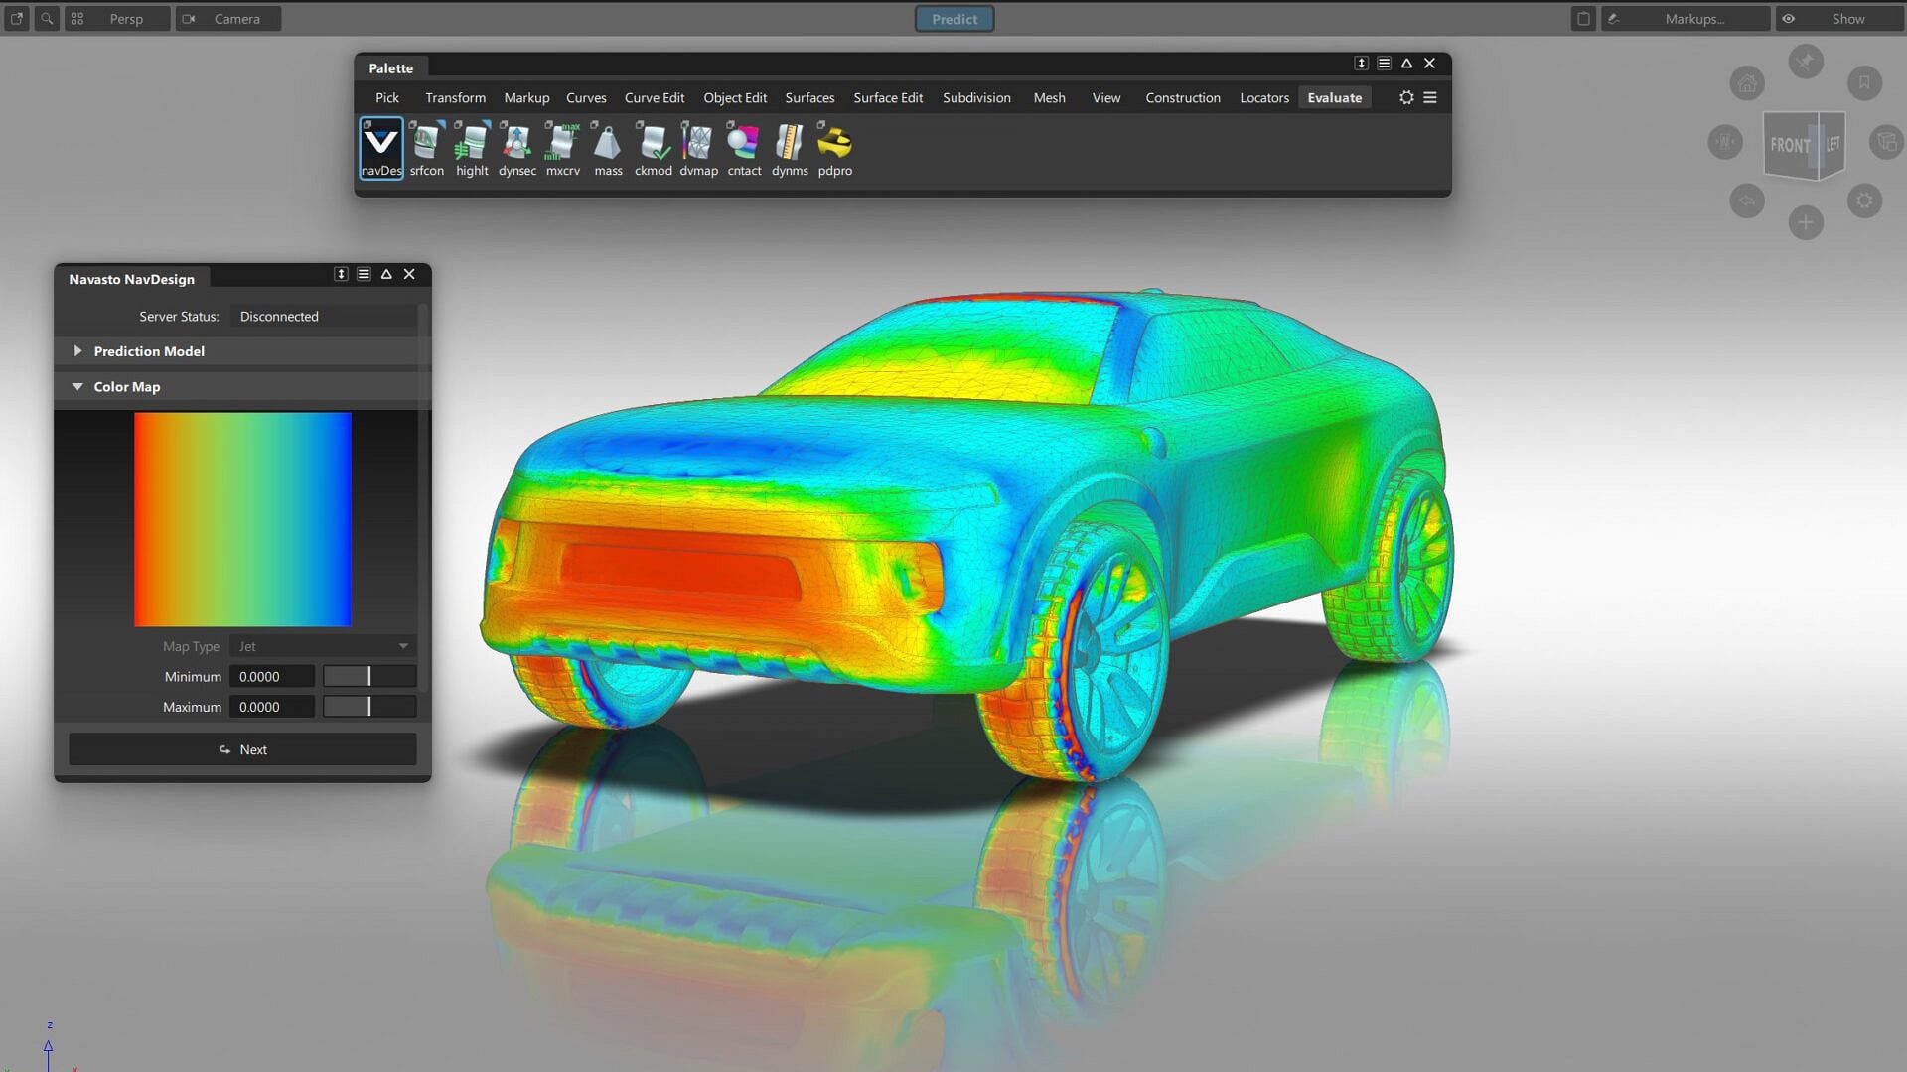Select the highlt highlights tool
This screenshot has width=1907, height=1072.
pyautogui.click(x=472, y=145)
